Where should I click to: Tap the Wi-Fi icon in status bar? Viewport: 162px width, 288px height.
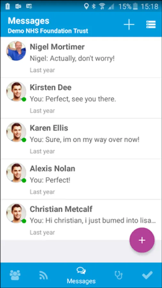[x=101, y=6]
